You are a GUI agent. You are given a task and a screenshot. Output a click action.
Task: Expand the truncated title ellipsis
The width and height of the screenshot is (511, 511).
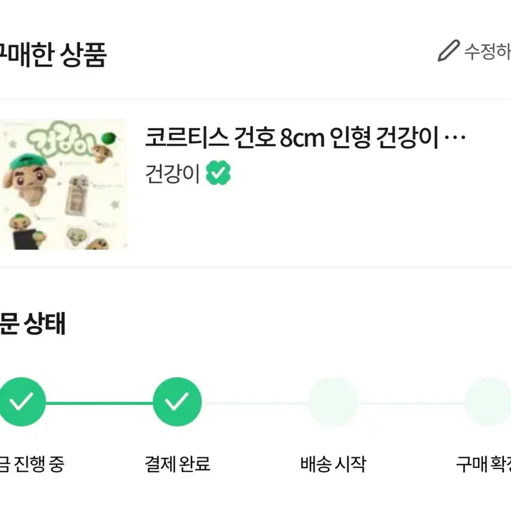[x=455, y=137]
